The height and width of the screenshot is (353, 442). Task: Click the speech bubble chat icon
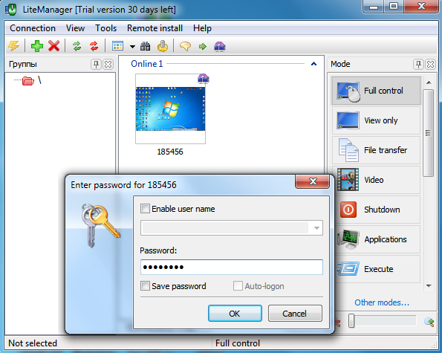(185, 46)
